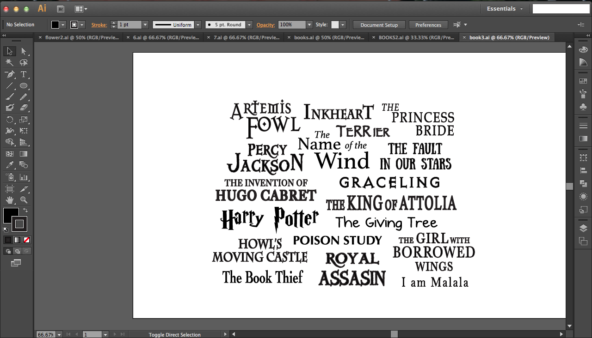Image resolution: width=592 pixels, height=338 pixels.
Task: Select the Pen tool
Action: tap(10, 74)
